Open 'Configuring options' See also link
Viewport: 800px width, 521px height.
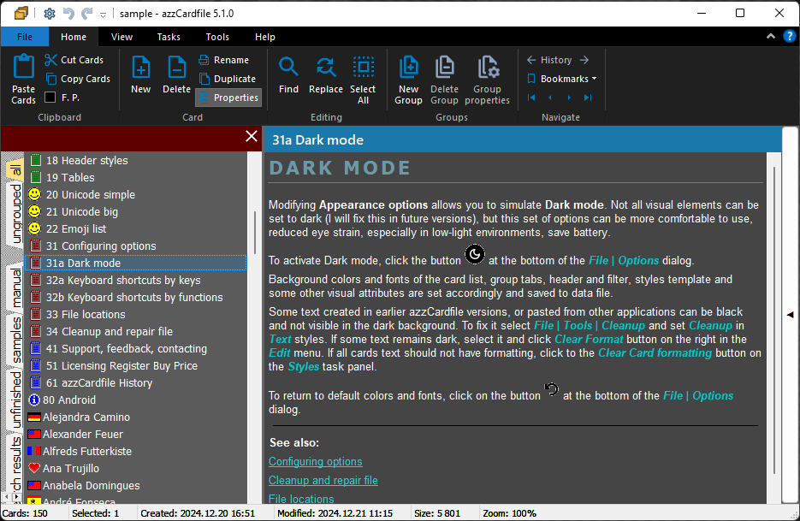tap(316, 461)
